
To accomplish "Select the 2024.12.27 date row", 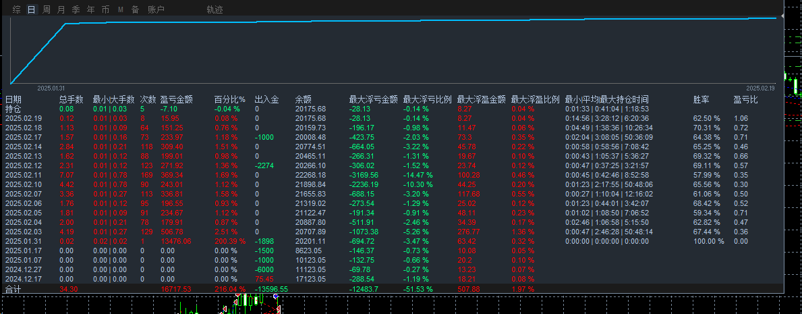I will (24, 269).
